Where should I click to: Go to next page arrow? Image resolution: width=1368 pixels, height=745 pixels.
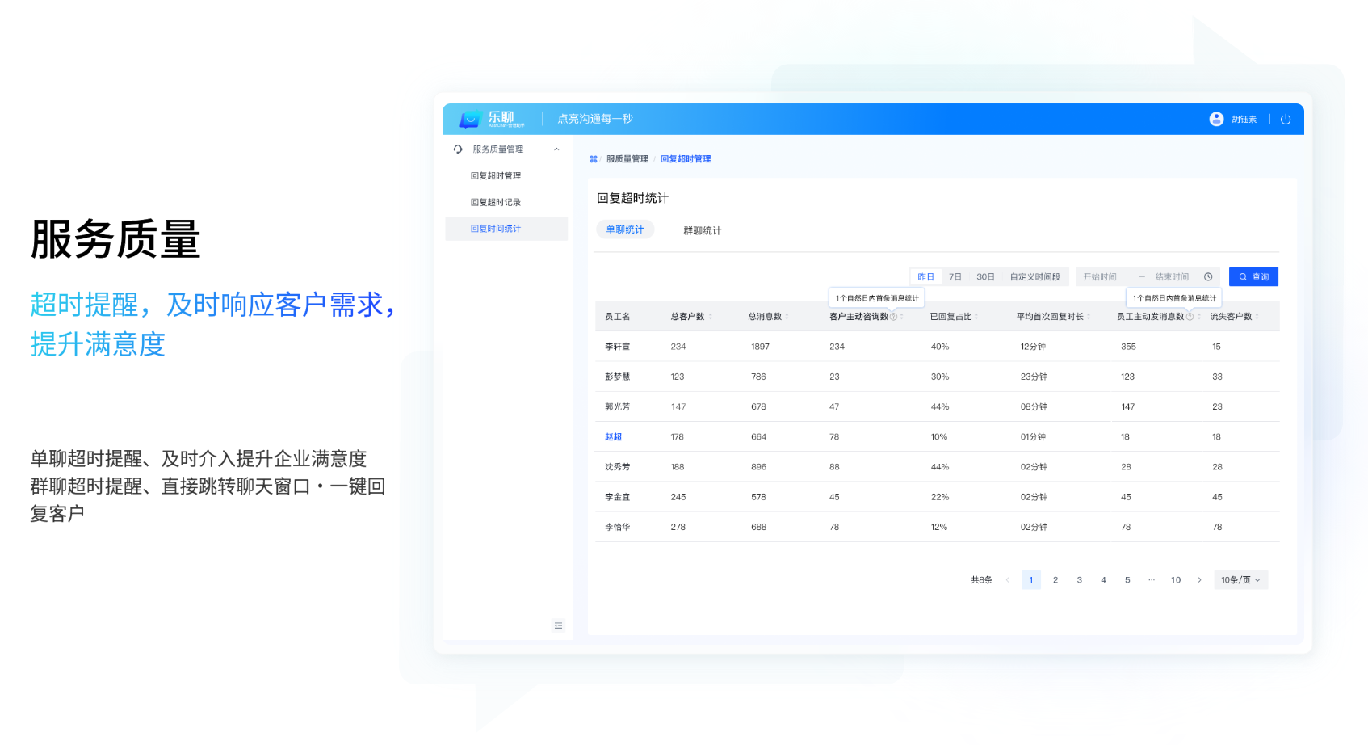point(1199,580)
